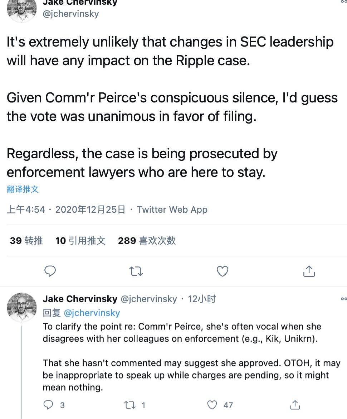
Task: Click the 翻译推文 translate tweet link
Action: (x=23, y=189)
